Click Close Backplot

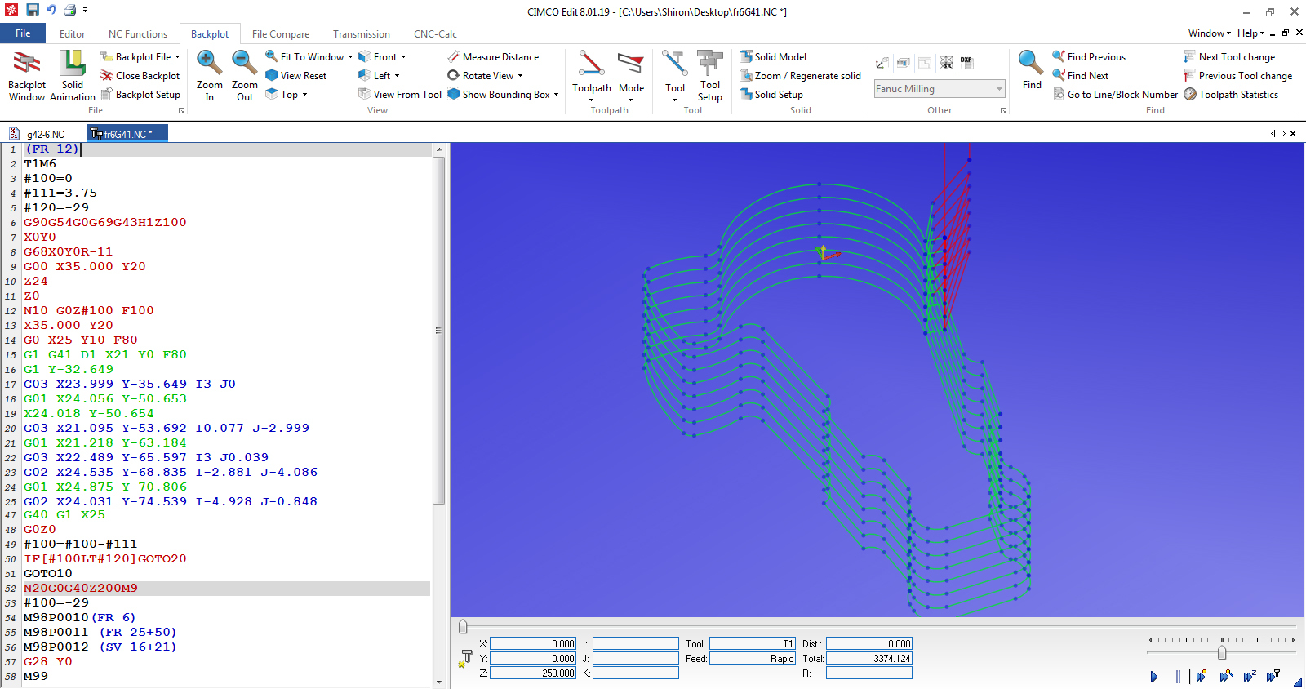[x=140, y=75]
